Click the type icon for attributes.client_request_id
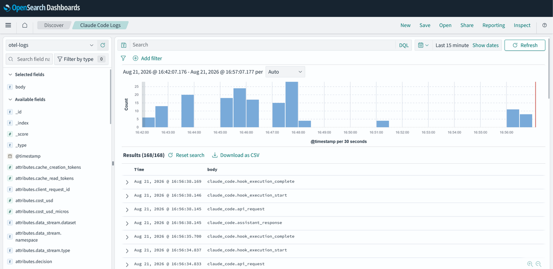553x269 pixels. pyautogui.click(x=10, y=190)
